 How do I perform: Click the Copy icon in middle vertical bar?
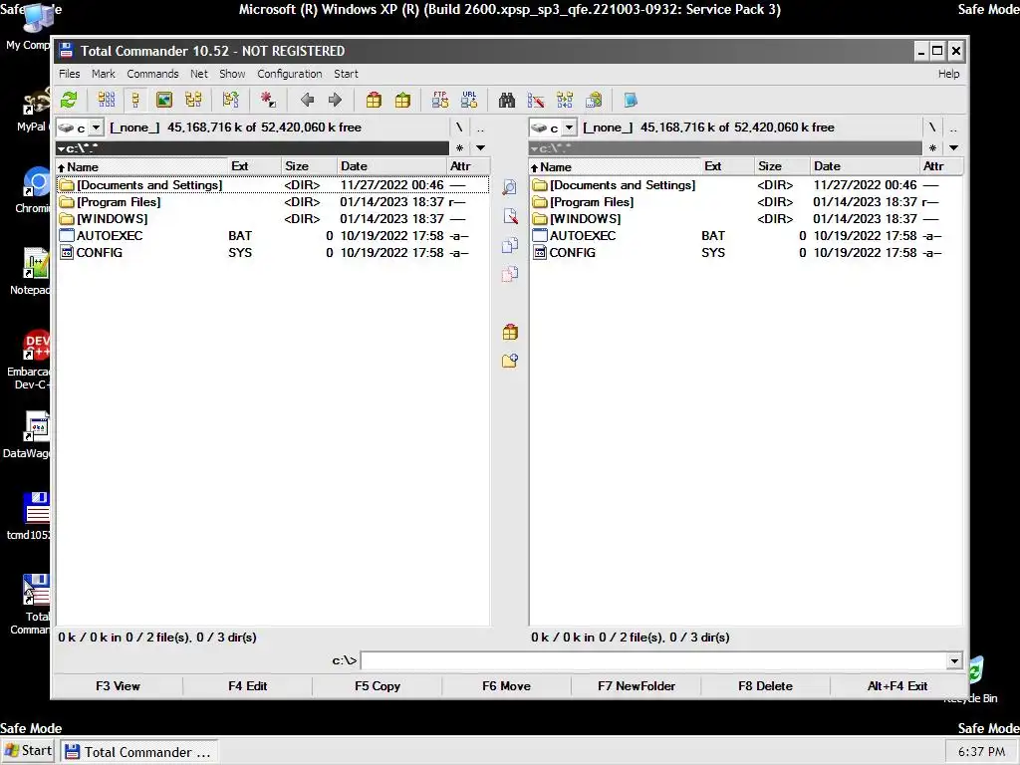[x=510, y=245]
